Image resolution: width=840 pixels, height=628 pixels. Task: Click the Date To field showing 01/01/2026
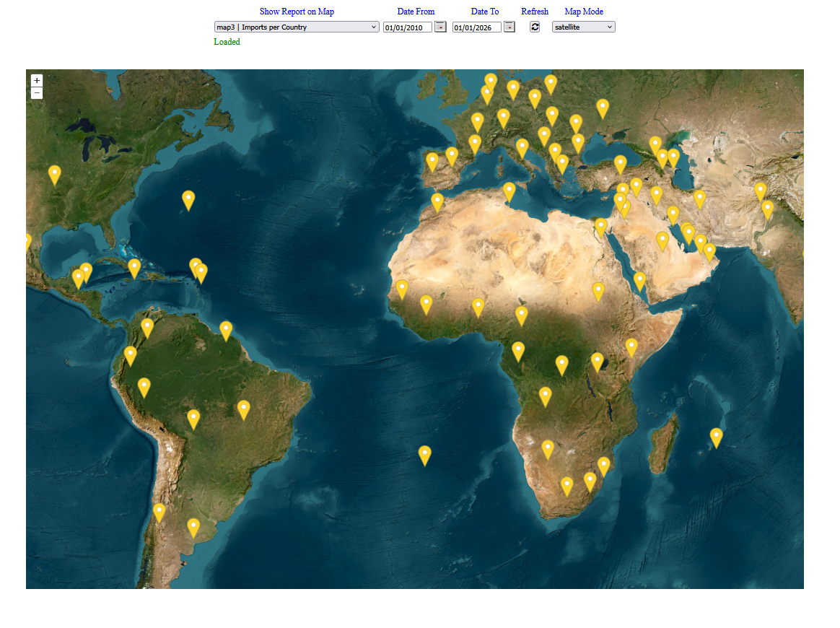coord(476,27)
